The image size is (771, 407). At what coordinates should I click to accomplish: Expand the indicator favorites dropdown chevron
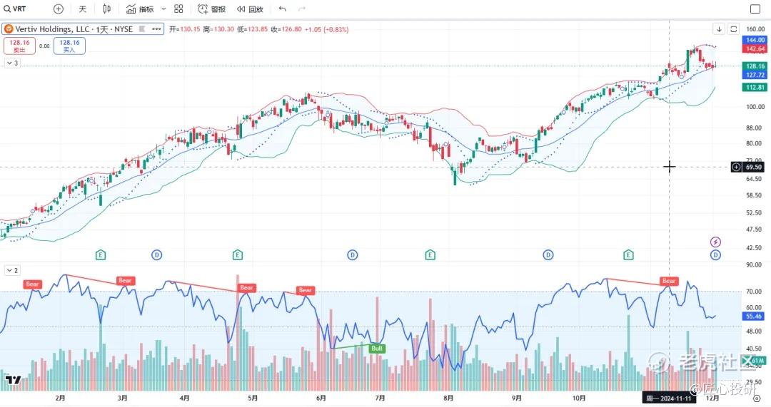click(x=163, y=9)
